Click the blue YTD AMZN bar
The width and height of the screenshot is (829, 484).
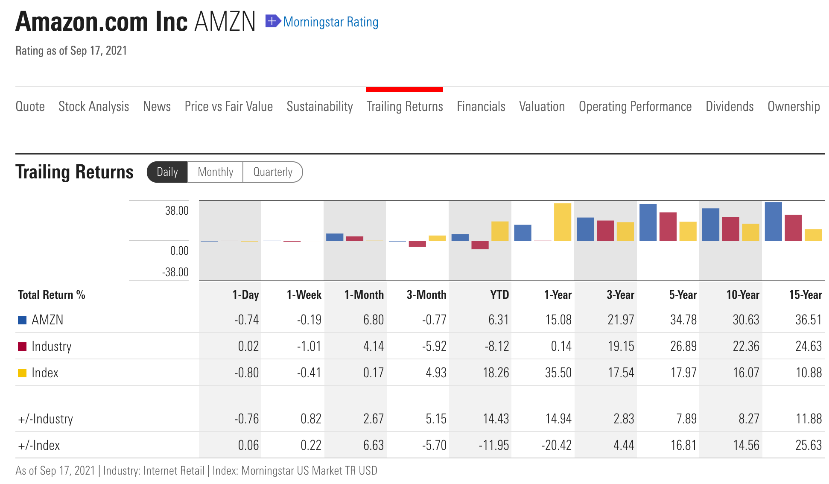click(x=460, y=237)
